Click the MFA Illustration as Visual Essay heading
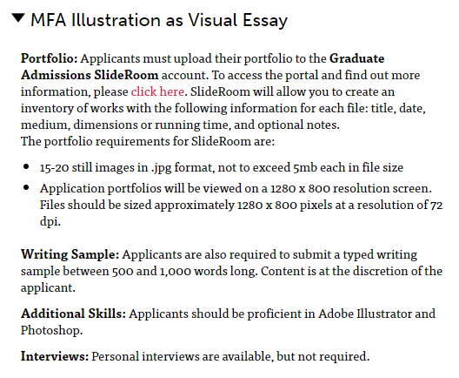 tap(159, 20)
